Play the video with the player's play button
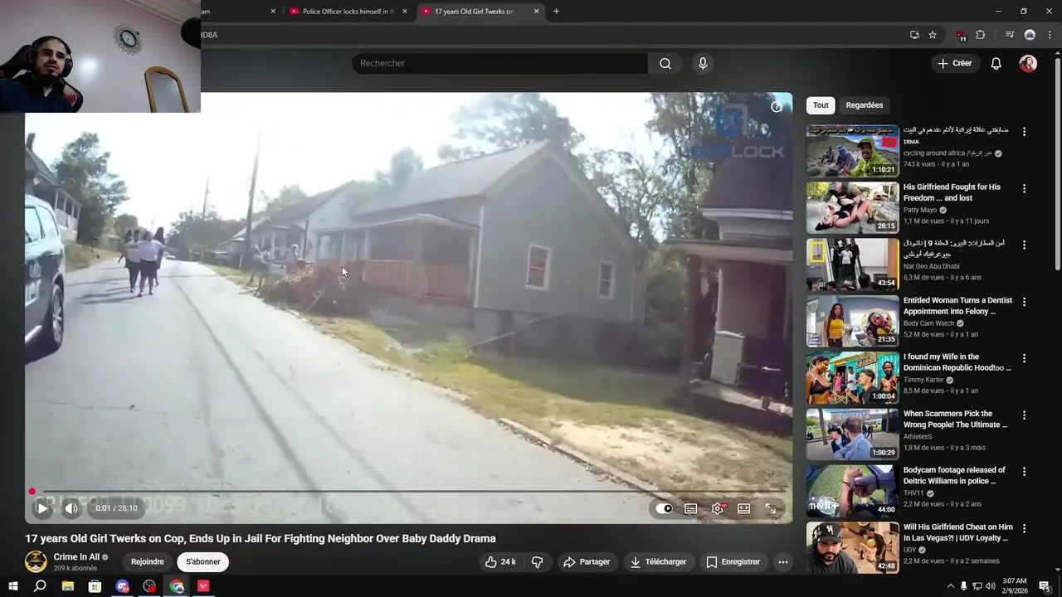 (42, 508)
